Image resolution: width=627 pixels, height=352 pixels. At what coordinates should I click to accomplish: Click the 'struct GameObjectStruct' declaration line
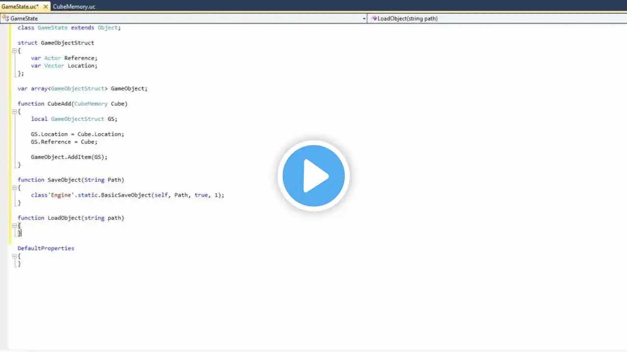click(x=56, y=43)
